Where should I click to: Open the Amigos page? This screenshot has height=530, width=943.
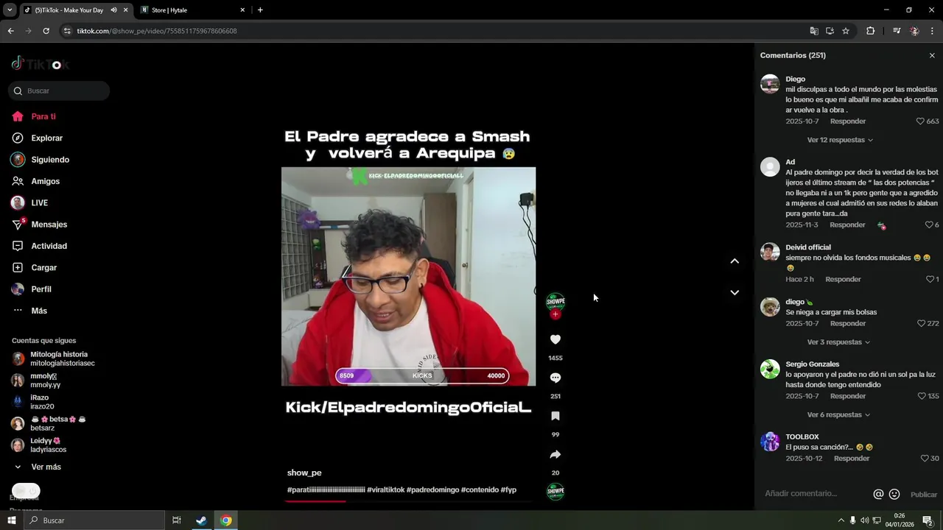pyautogui.click(x=35, y=181)
